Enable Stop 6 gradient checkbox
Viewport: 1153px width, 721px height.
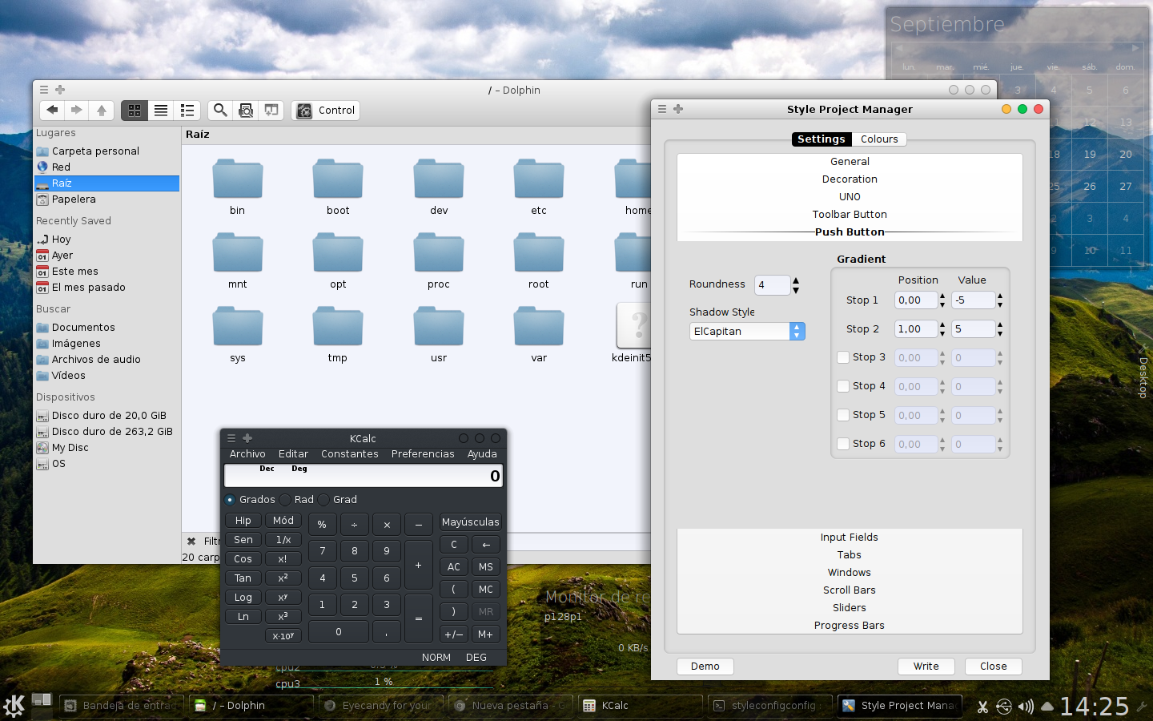click(x=843, y=444)
